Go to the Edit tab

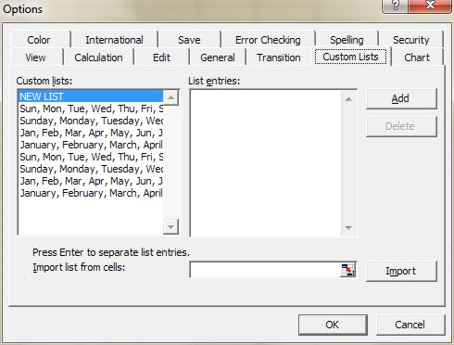coord(161,57)
